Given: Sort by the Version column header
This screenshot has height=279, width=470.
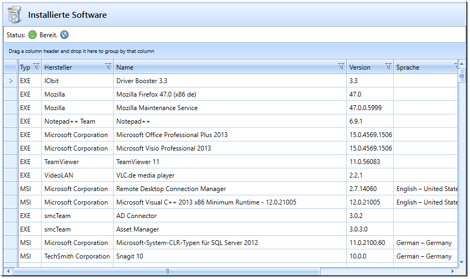Looking at the screenshot, I should 360,67.
